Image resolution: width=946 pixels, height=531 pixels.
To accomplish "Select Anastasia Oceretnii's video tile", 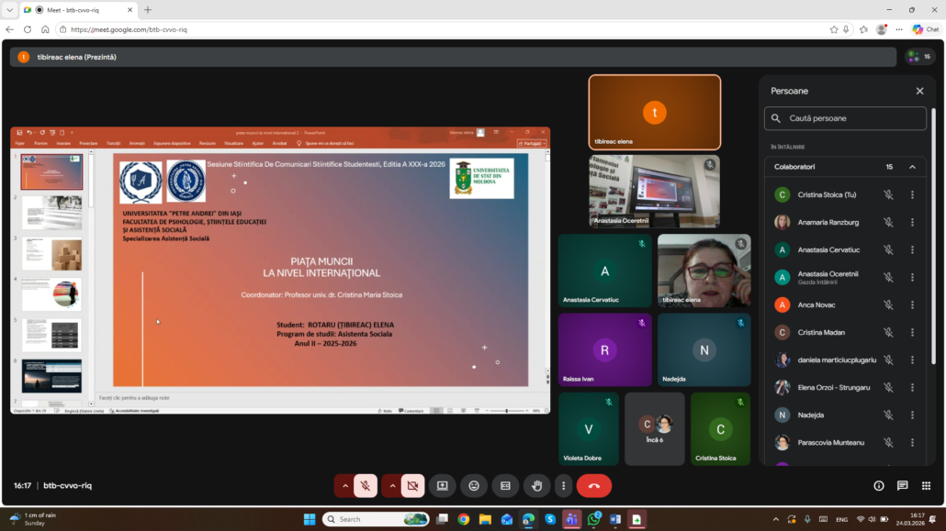I will [x=655, y=191].
